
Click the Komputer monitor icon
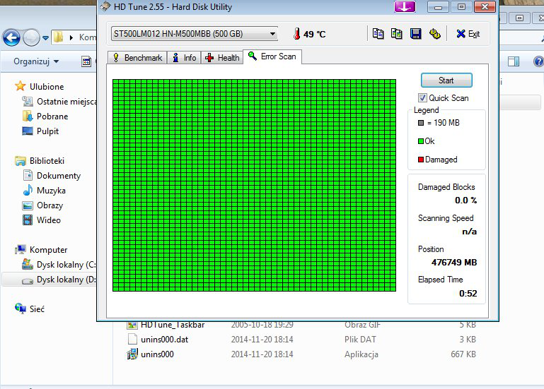20,249
